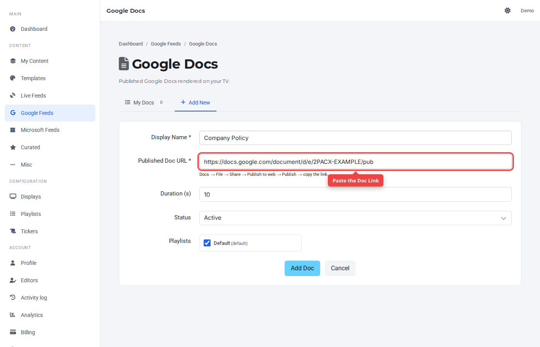The height and width of the screenshot is (347, 540).
Task: Click the Templates palette icon
Action: pyautogui.click(x=13, y=78)
